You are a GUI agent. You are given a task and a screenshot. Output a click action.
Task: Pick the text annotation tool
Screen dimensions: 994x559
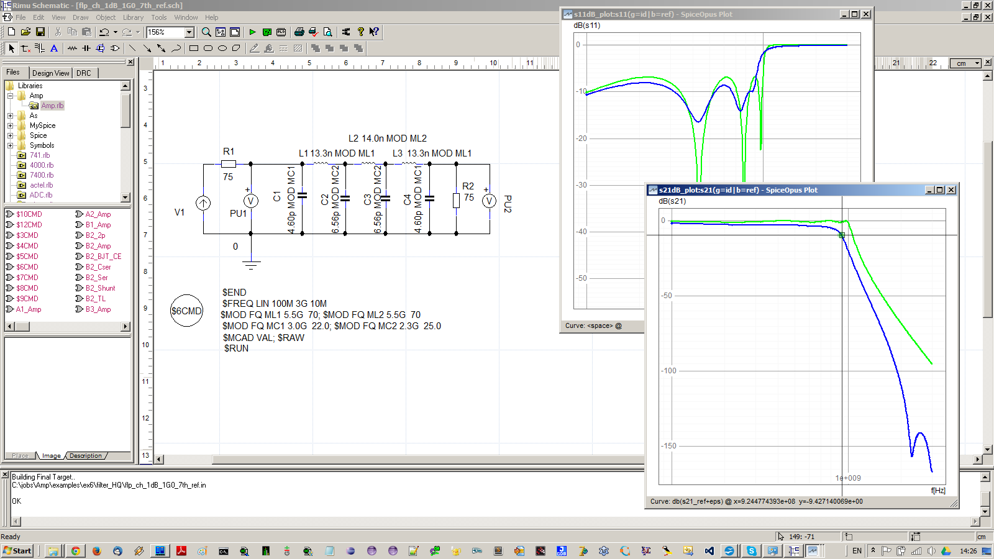[x=54, y=48]
